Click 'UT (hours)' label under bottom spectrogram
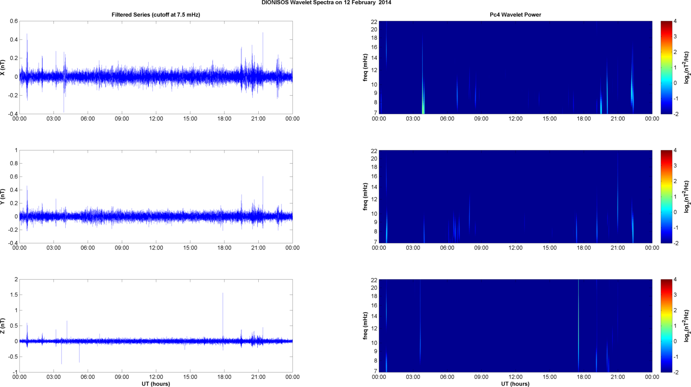The width and height of the screenshot is (691, 387). 515,384
